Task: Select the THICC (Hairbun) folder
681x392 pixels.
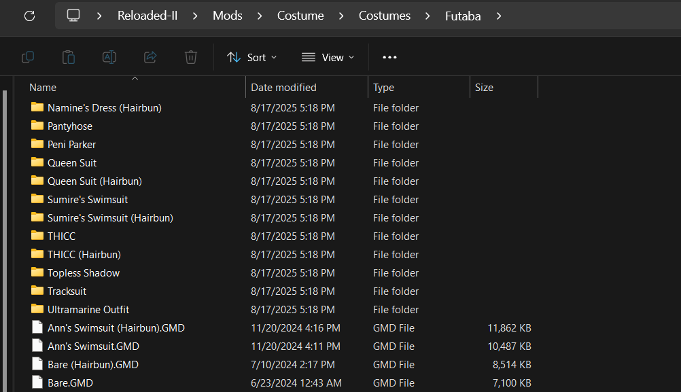Action: click(x=84, y=254)
